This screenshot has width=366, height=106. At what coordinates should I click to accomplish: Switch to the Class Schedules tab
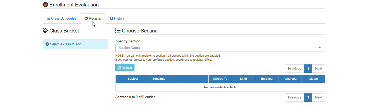61,19
